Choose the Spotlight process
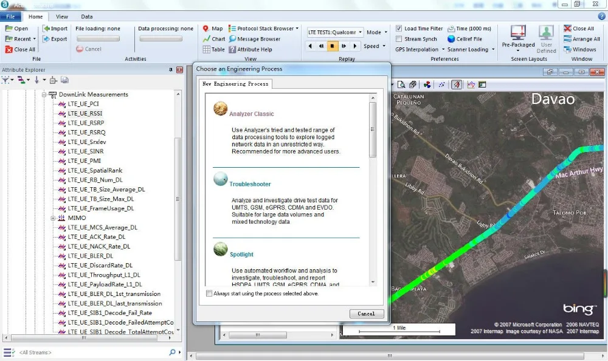 pyautogui.click(x=241, y=255)
